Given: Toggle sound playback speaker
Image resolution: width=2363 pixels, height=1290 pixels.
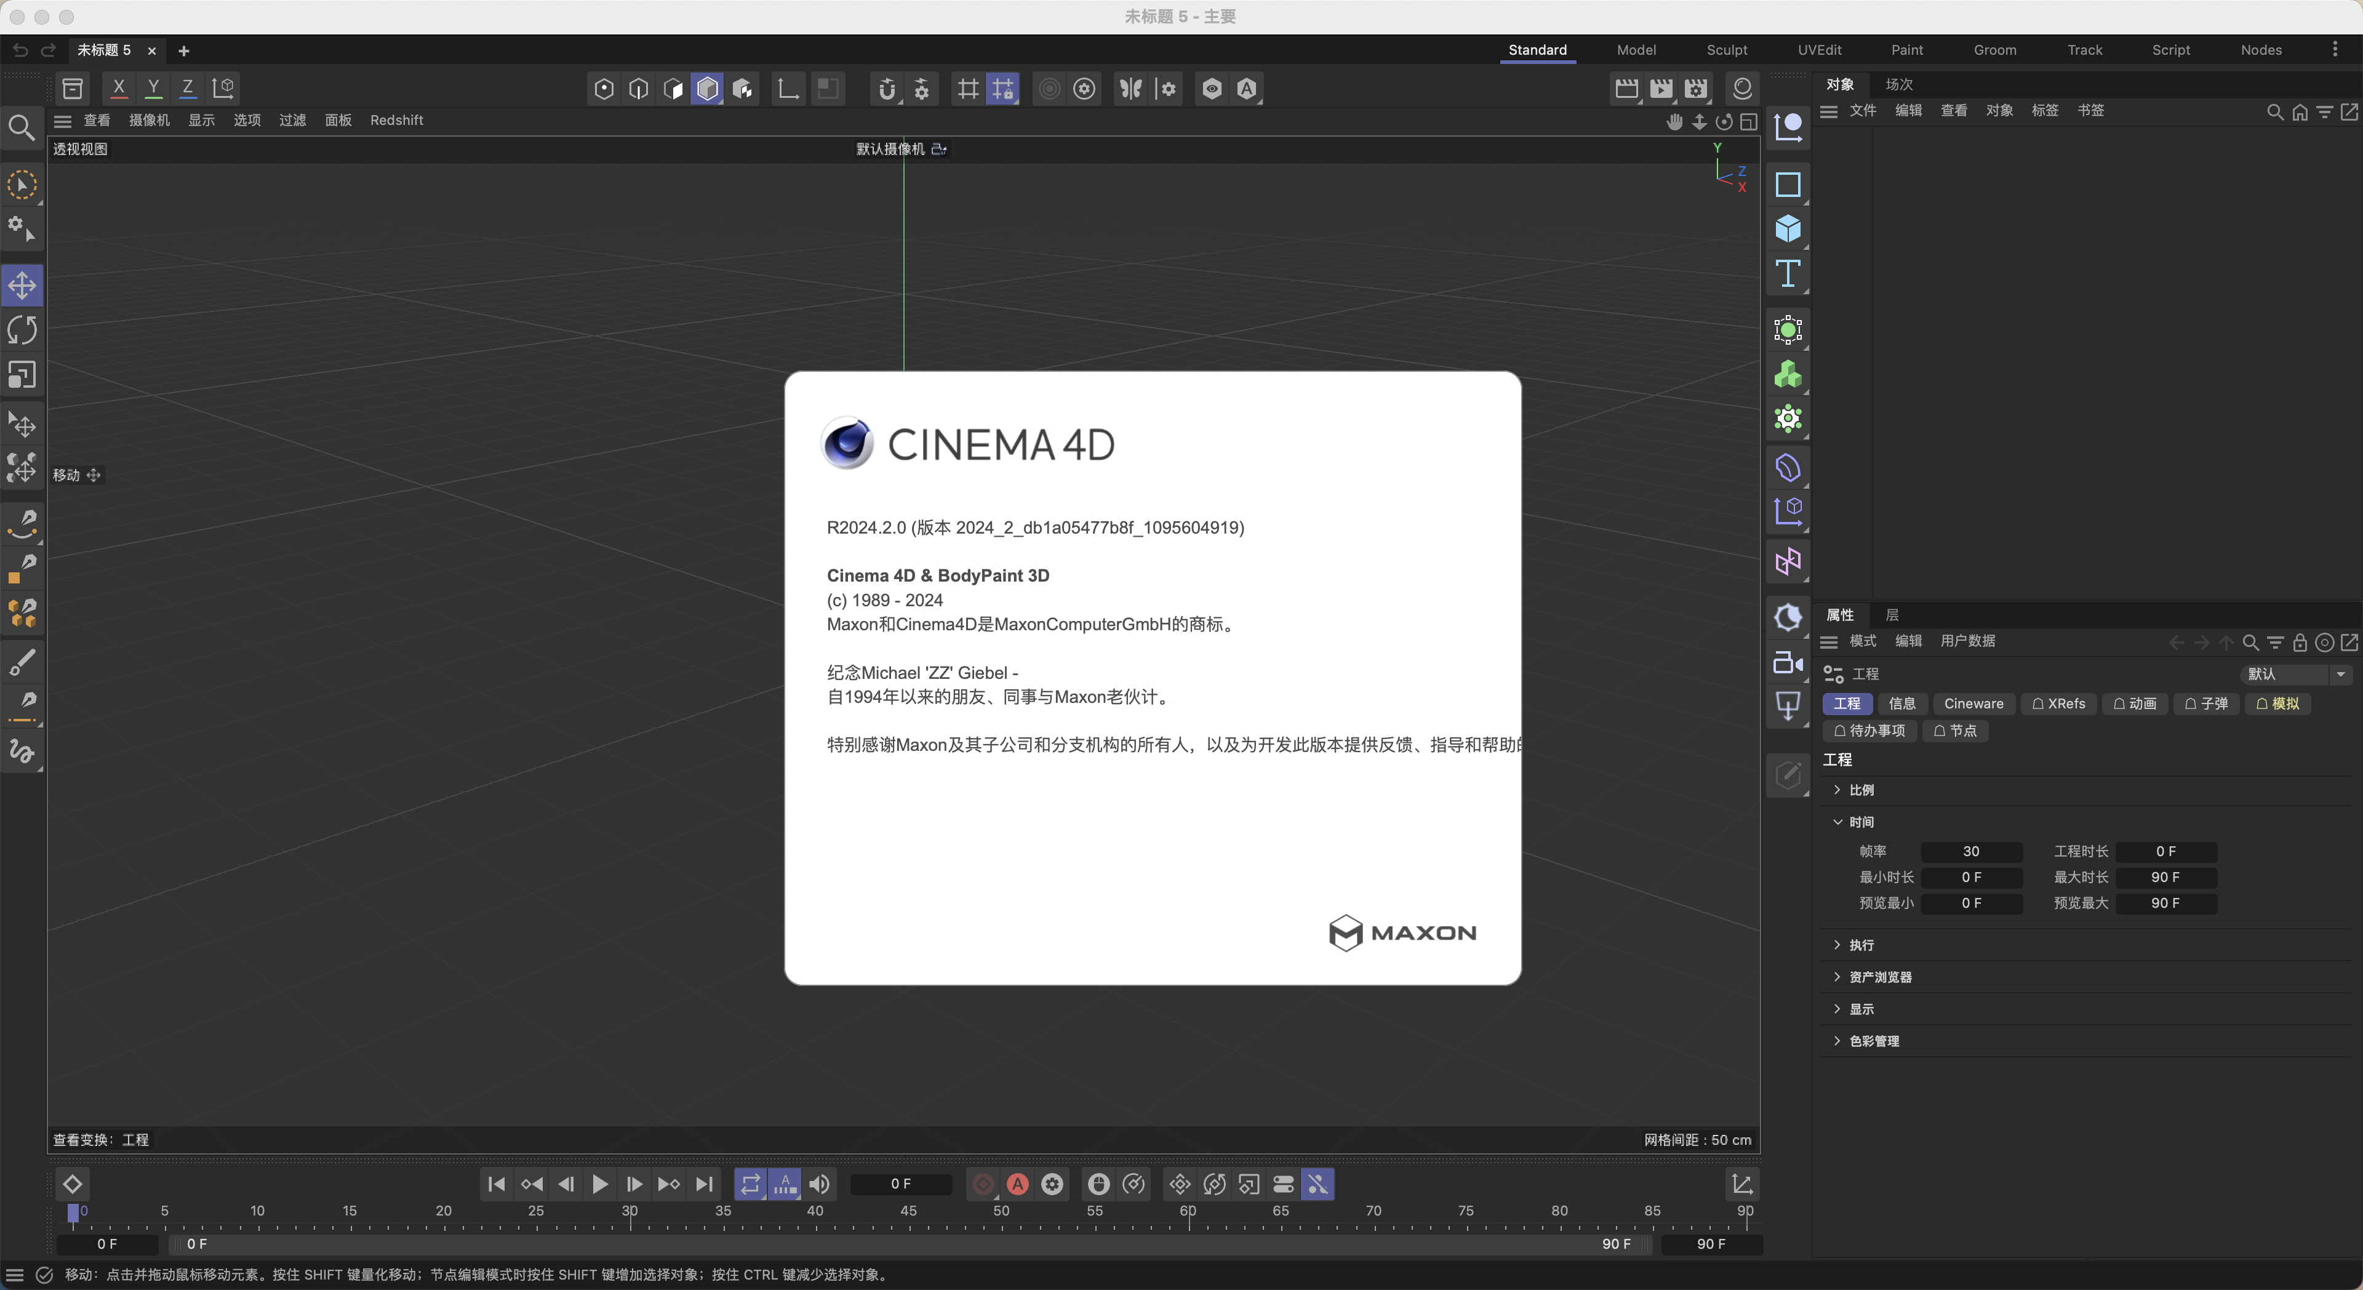Looking at the screenshot, I should [x=819, y=1185].
